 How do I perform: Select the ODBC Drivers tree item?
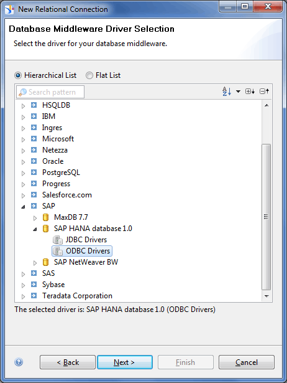[82, 251]
